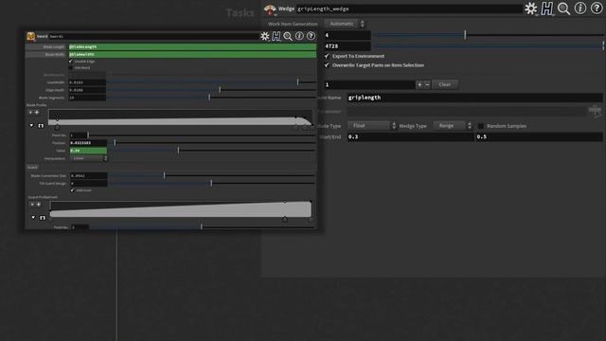
Task: Click the parameter chooser icon beside Parameter field
Action: 596,112
